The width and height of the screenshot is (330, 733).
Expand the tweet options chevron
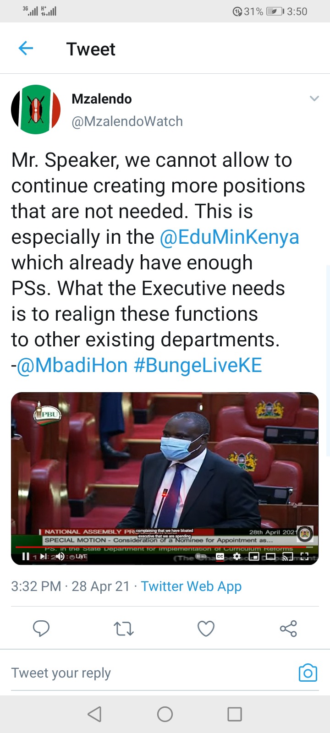click(314, 98)
